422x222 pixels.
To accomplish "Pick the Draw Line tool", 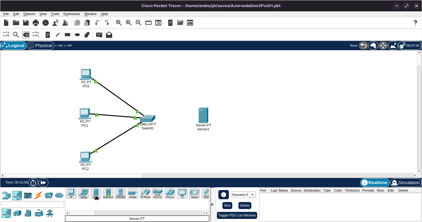I will 58,35.
